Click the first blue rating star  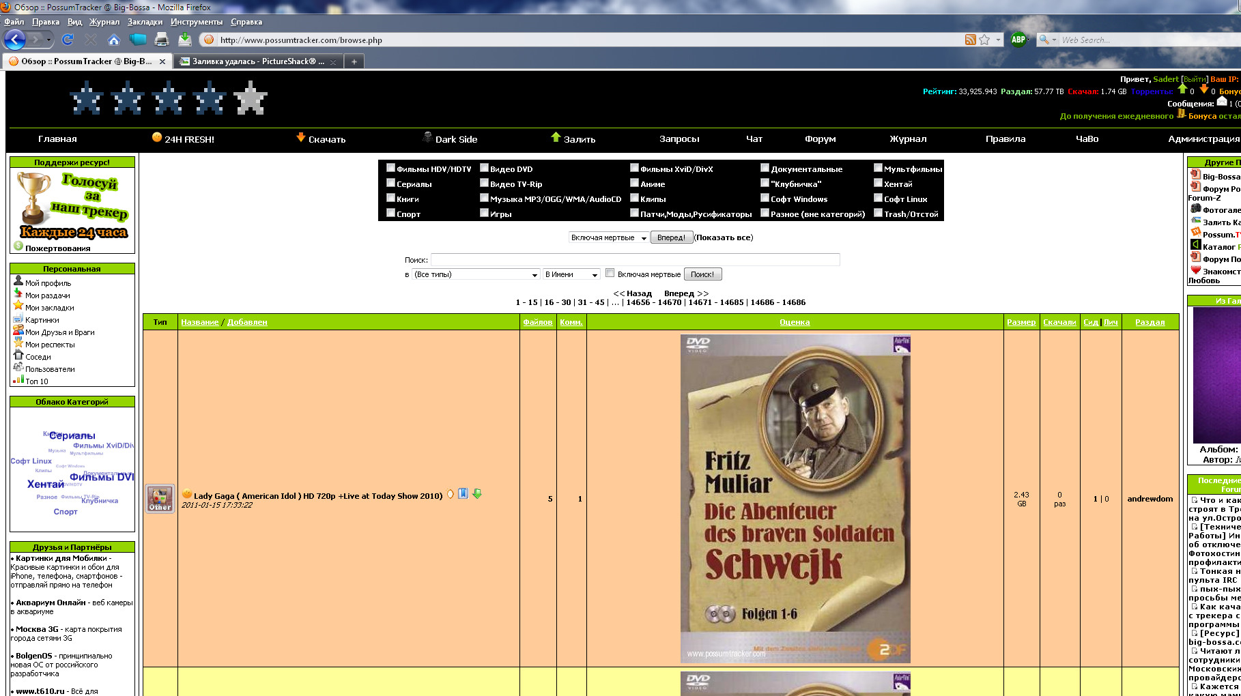87,98
